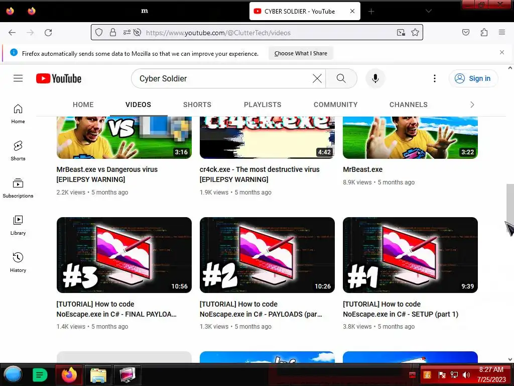Close the CYBER SOLDIER - YouTube tab

352,11
